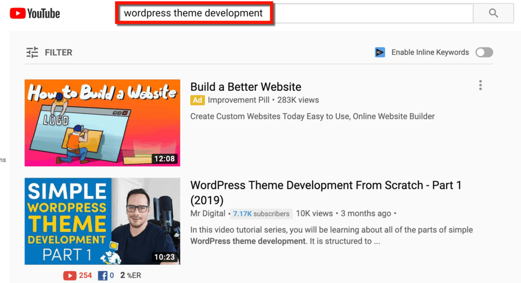Click the Facebook stats icon
Screen dimensions: 521x283
(x=102, y=275)
